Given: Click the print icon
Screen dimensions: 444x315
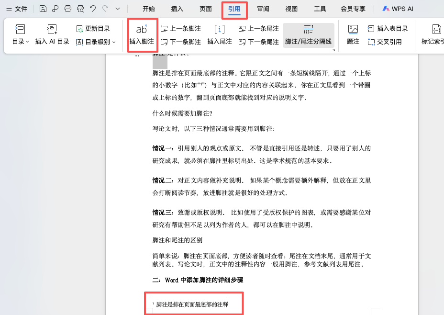Looking at the screenshot, I should tap(67, 9).
